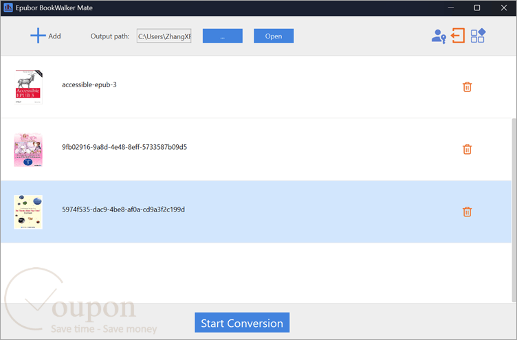Delete the 5974f535 book via trash icon
Viewport: 517px width, 340px height.
coord(467,212)
